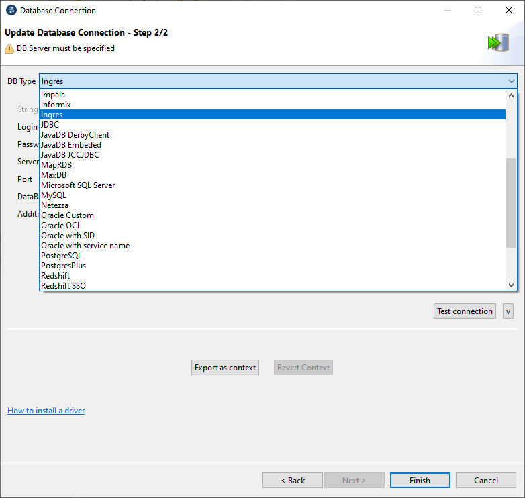Screen dimensions: 525x498
Task: Click the list scrollbar down arrow
Action: pyautogui.click(x=511, y=285)
